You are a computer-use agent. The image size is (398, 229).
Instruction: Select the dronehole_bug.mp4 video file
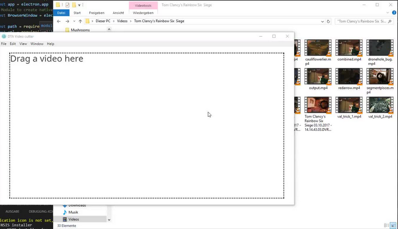point(380,53)
